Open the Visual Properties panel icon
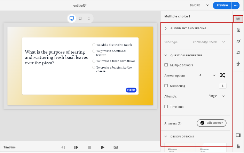 238,18
